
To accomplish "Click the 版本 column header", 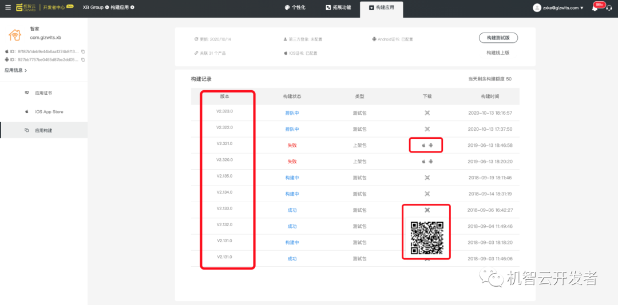I will point(225,97).
